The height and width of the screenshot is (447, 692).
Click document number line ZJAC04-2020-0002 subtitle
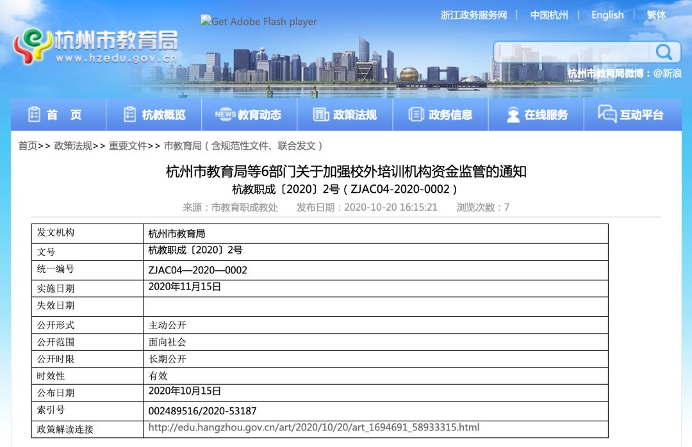(345, 190)
